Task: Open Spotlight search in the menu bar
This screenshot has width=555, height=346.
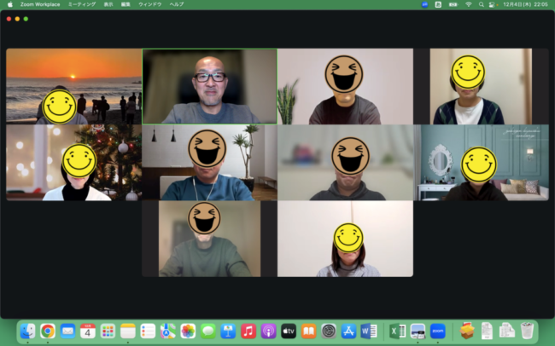Action: coord(480,4)
